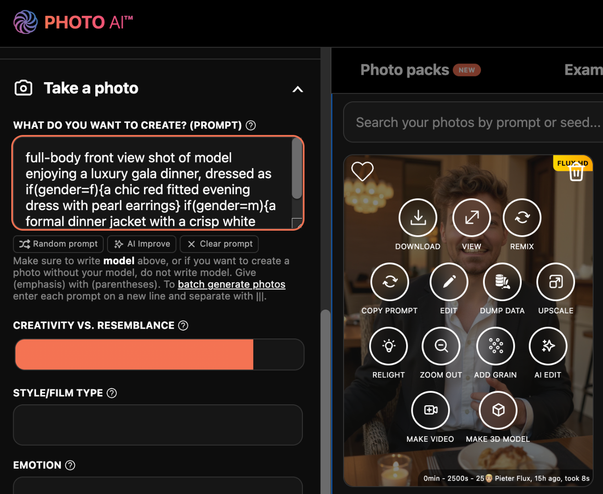Make video from the photo

[430, 410]
